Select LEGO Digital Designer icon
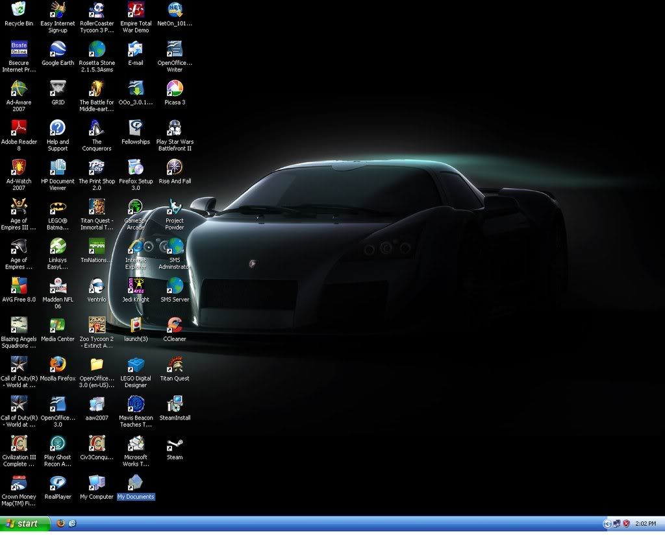Viewport: 665px width, 535px height. (x=136, y=364)
